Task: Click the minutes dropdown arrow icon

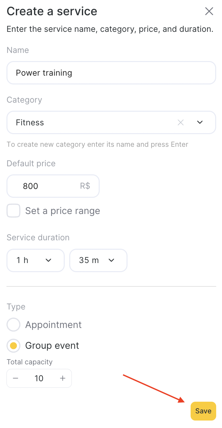Action: [x=111, y=260]
